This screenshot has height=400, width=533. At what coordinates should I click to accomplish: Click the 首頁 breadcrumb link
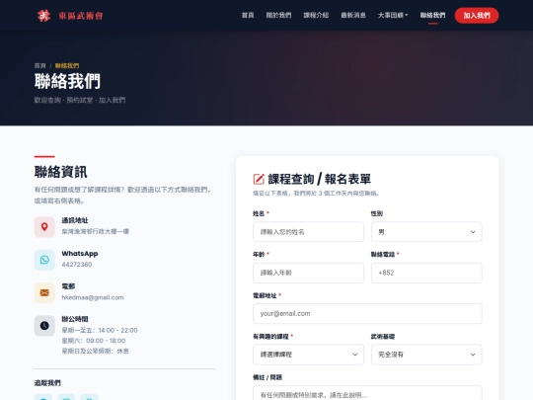pos(39,65)
